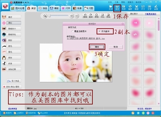Click the zoom slider handle
The height and width of the screenshot is (117, 161).
pos(50,16)
